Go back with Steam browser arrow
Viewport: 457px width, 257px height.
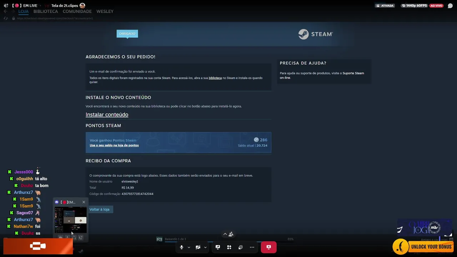[x=5, y=11]
